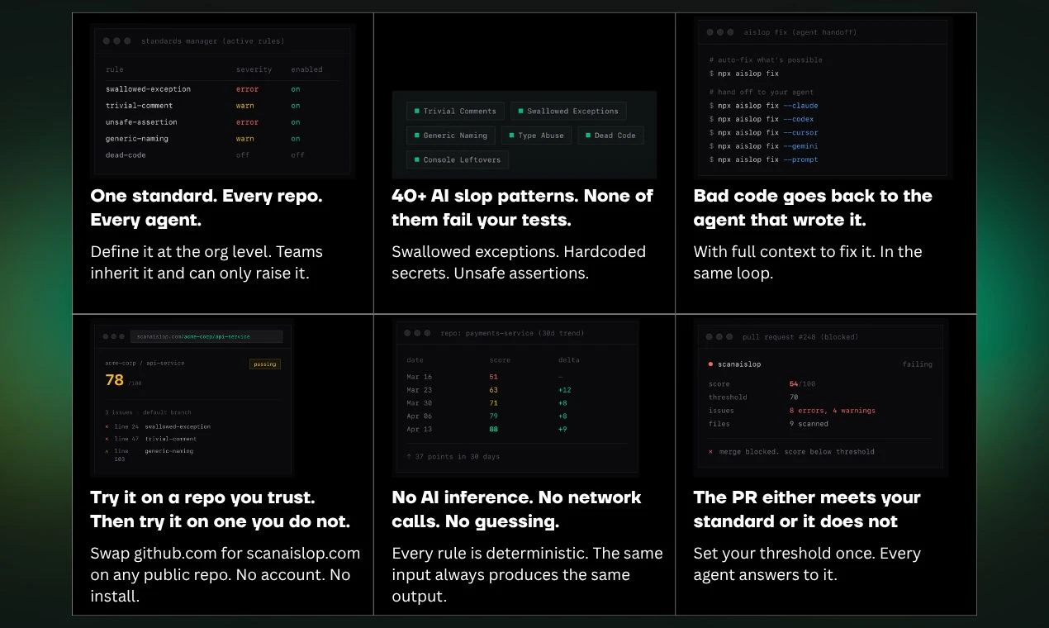This screenshot has height=628, width=1049.
Task: Click the warning triangle beside line 103
Action: click(x=107, y=451)
